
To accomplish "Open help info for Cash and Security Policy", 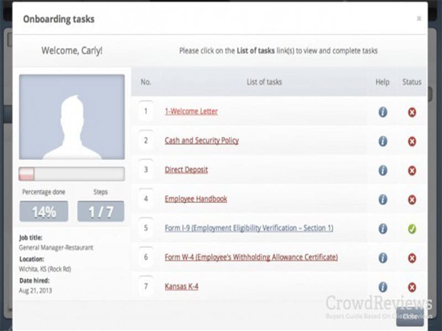I will (382, 141).
